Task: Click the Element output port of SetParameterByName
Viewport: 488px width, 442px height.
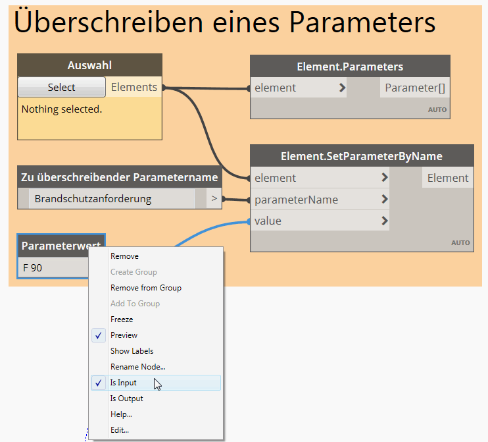Action: pyautogui.click(x=447, y=178)
